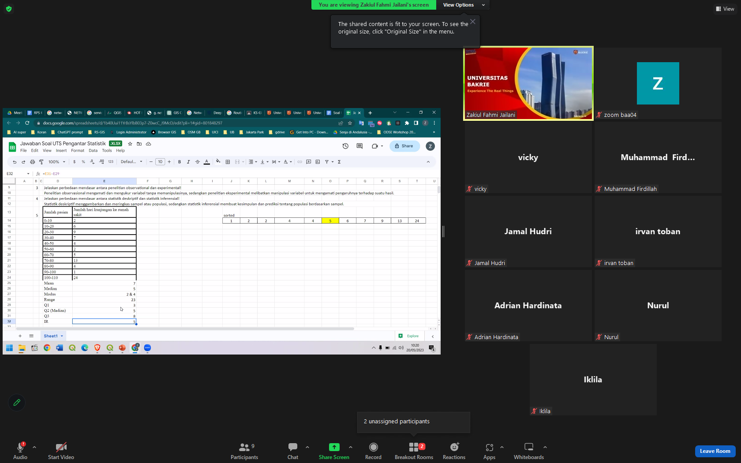Screen dimensions: 741x463
Task: Open the ChatGPT prompt bookmark folder
Action: tap(67, 132)
